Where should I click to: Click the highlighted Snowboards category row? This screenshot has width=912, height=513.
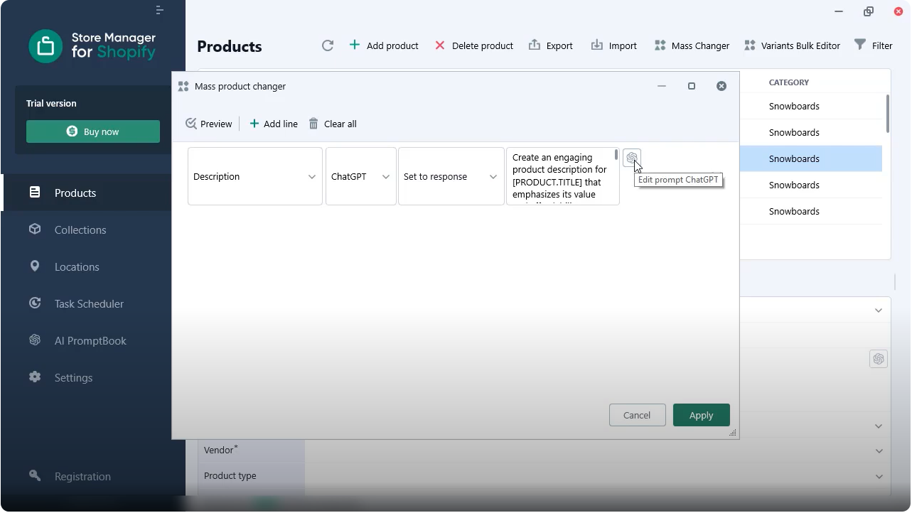point(811,158)
